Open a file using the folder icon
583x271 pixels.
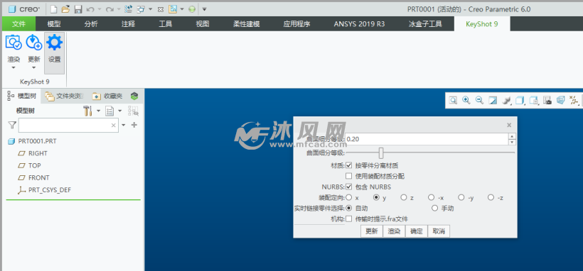(66, 9)
